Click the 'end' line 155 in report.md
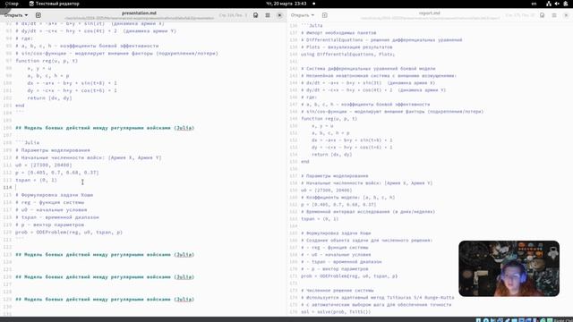 305,161
